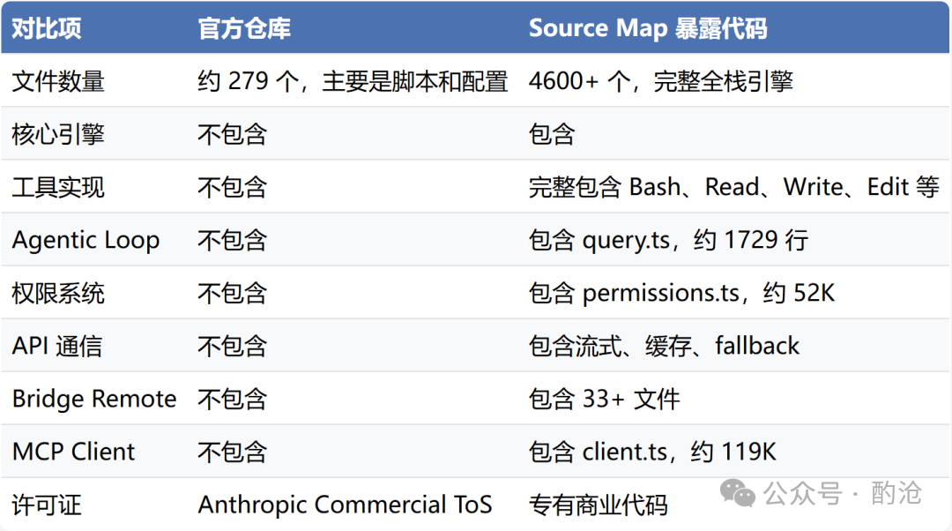Click '包含 permissions.ts，约 52K' cell
952x531 pixels.
point(681,294)
